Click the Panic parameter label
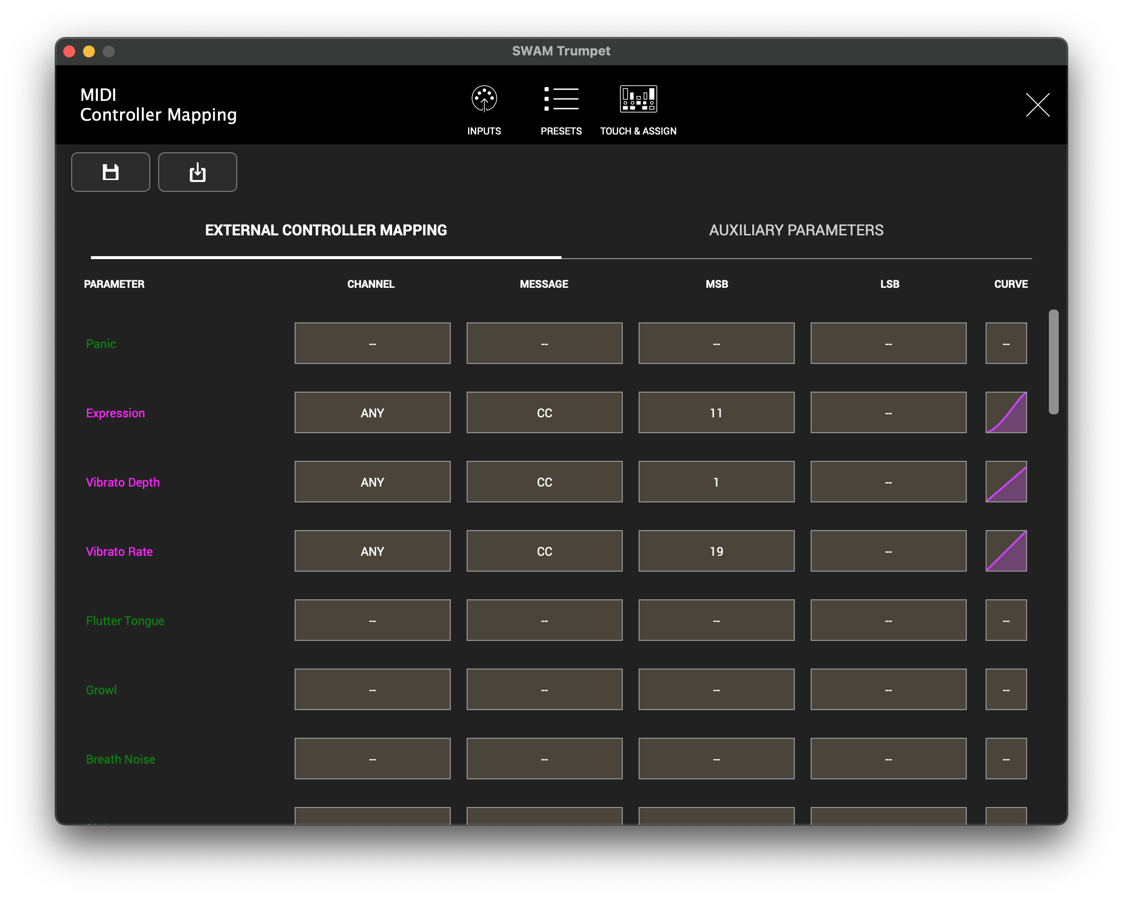 click(101, 344)
